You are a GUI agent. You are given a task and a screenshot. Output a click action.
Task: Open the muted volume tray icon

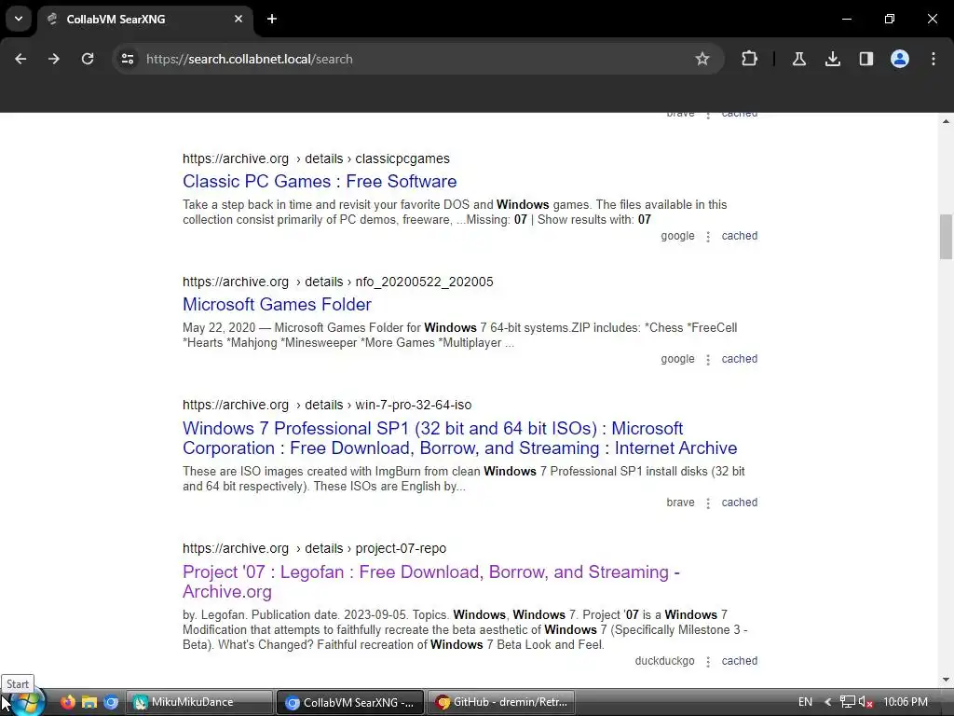pyautogui.click(x=865, y=702)
